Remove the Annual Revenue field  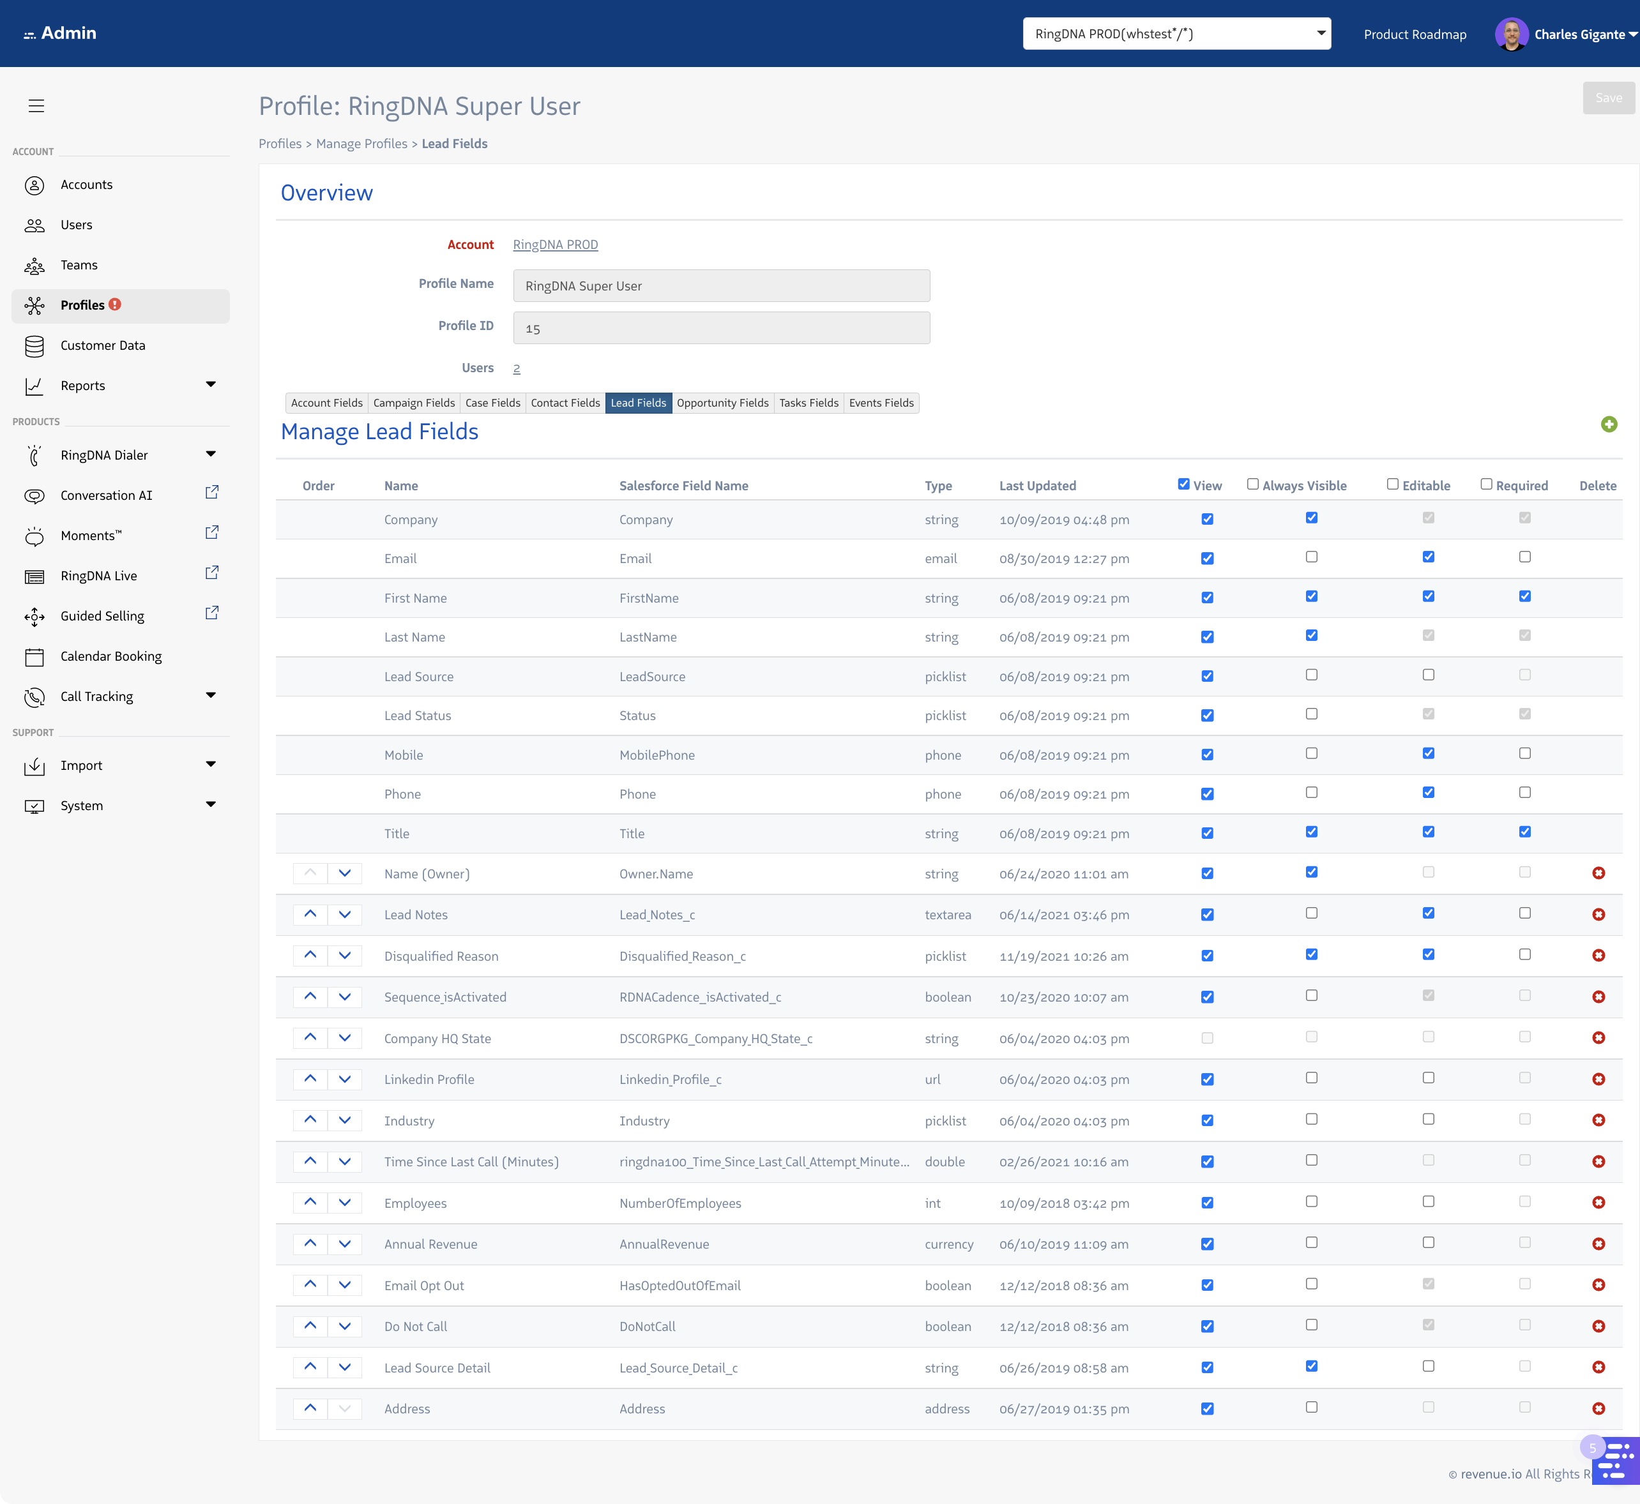[1598, 1244]
